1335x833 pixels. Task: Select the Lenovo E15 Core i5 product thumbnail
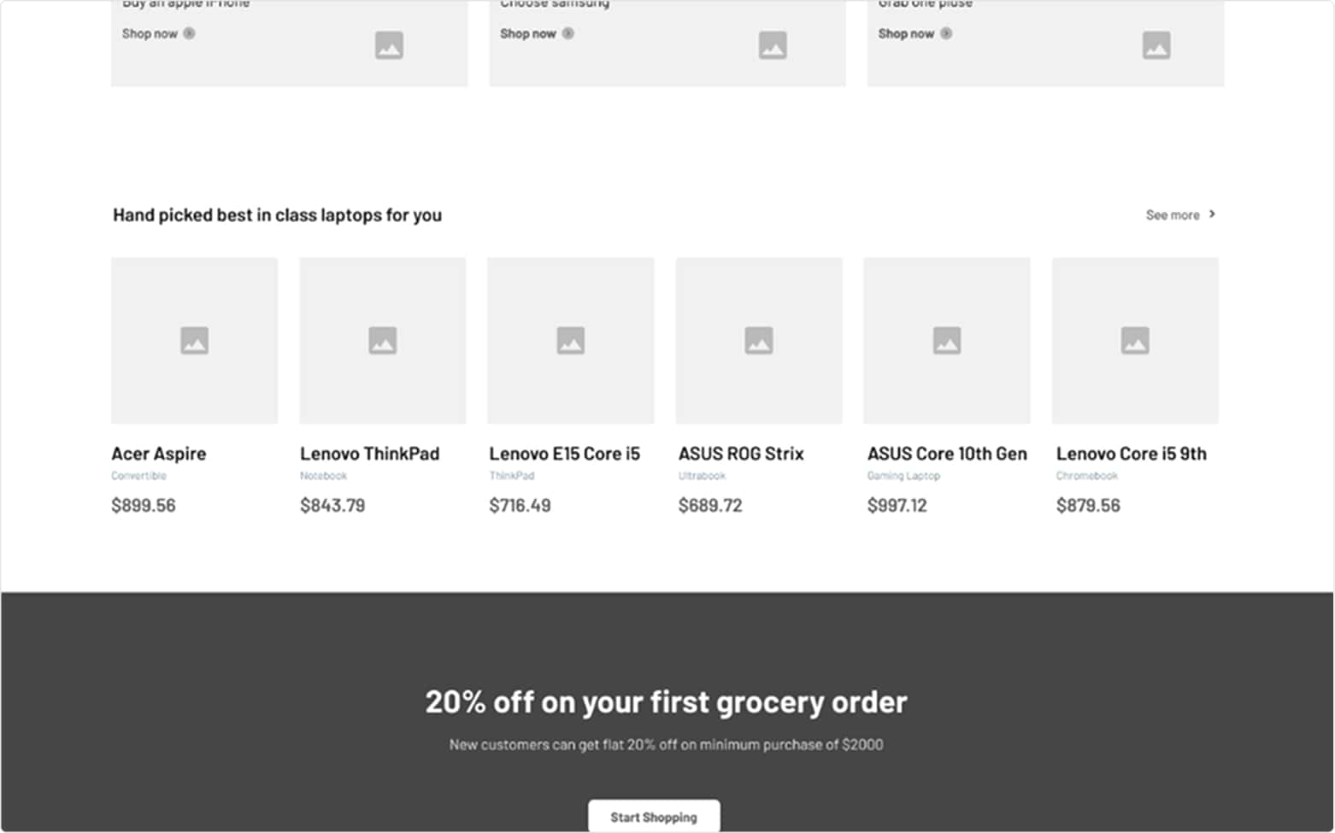(x=571, y=340)
